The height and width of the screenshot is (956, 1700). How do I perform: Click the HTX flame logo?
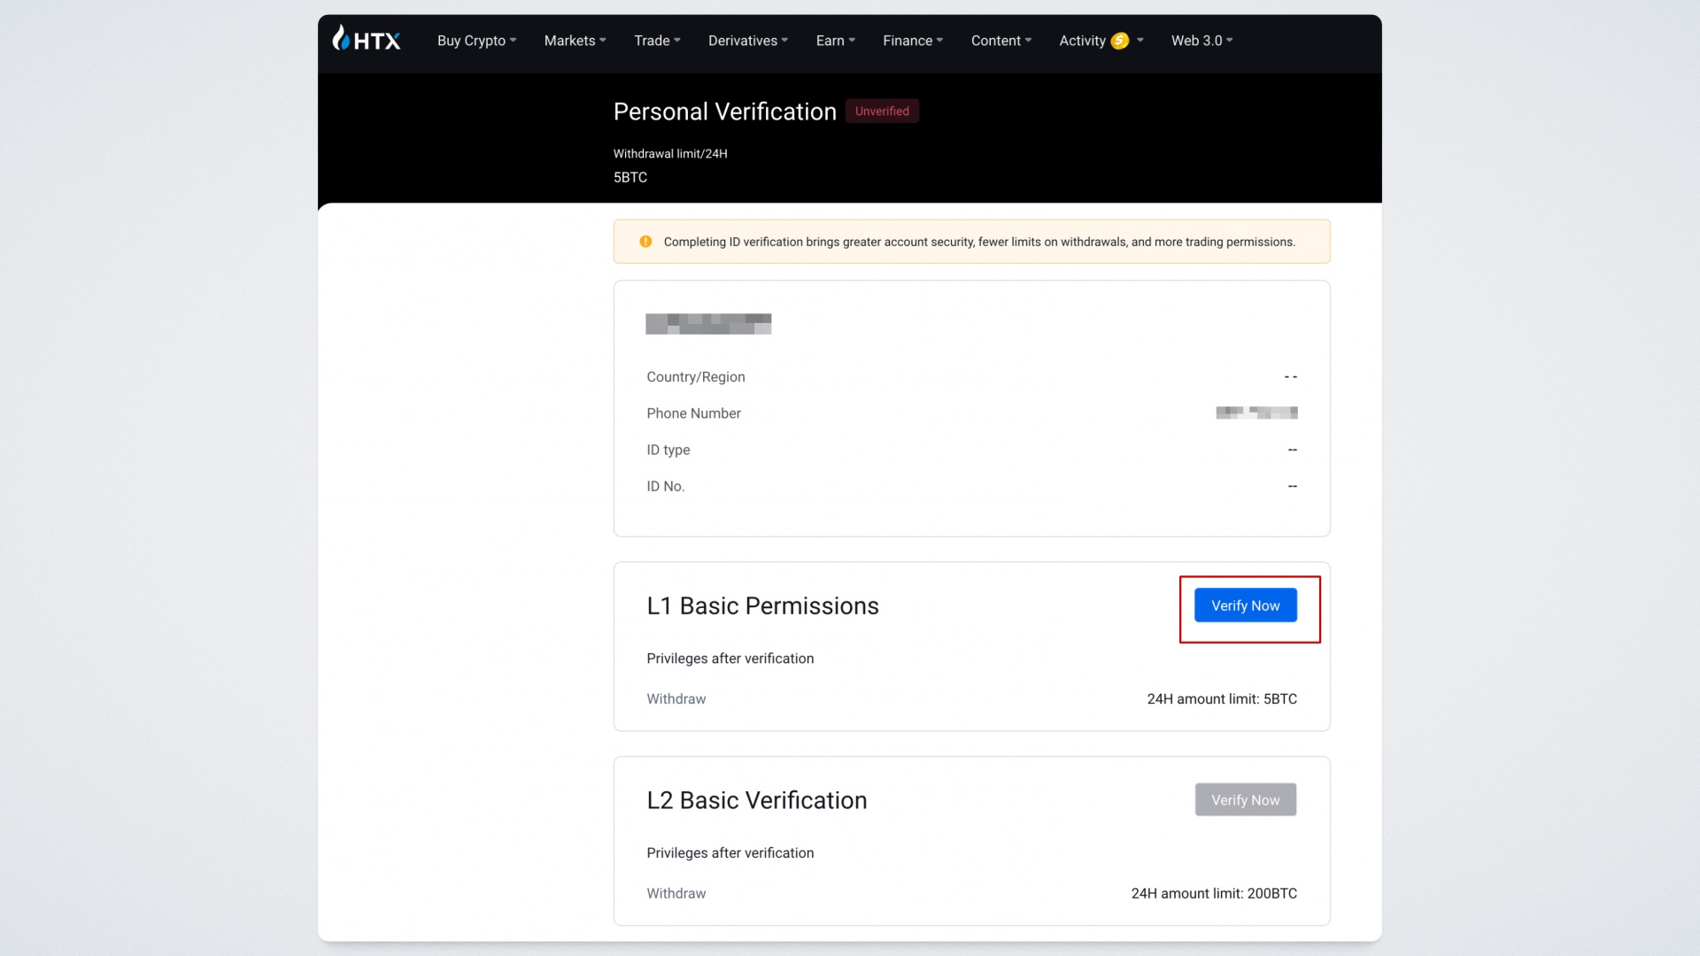[x=342, y=38]
